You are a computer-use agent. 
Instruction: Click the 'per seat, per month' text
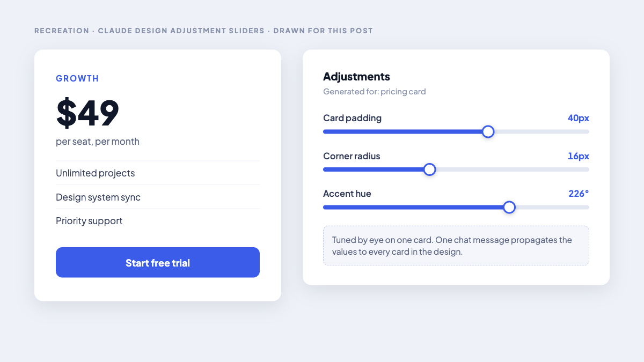[x=98, y=142]
